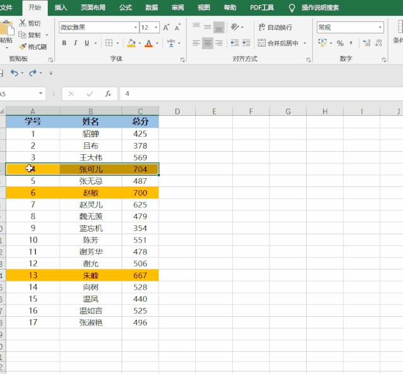Click in the formula bar showing 4

point(261,94)
